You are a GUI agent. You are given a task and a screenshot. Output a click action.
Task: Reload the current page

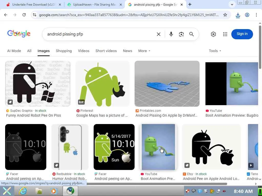pos(24,15)
